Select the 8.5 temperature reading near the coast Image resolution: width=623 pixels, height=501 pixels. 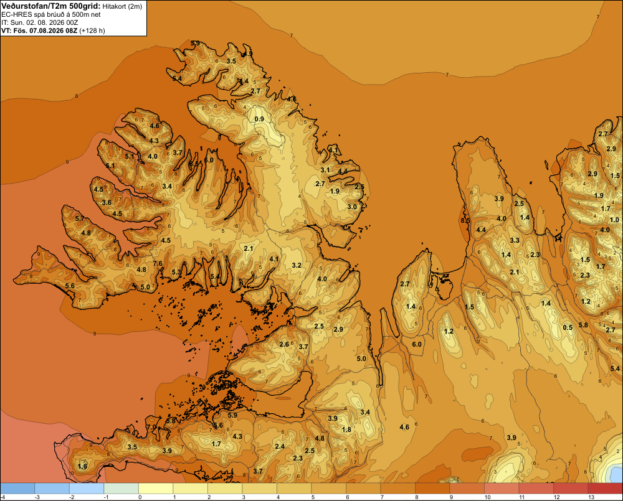(465, 220)
